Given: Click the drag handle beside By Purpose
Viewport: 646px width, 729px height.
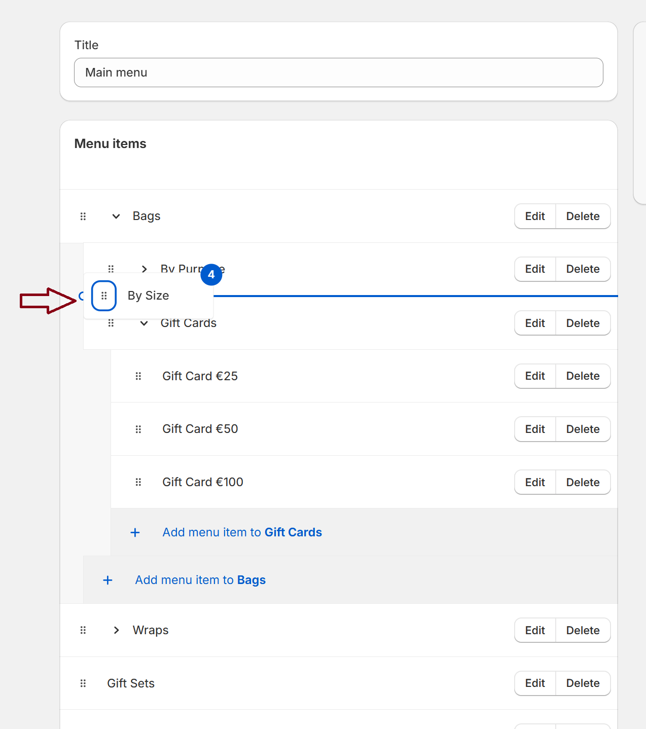Looking at the screenshot, I should coord(111,269).
